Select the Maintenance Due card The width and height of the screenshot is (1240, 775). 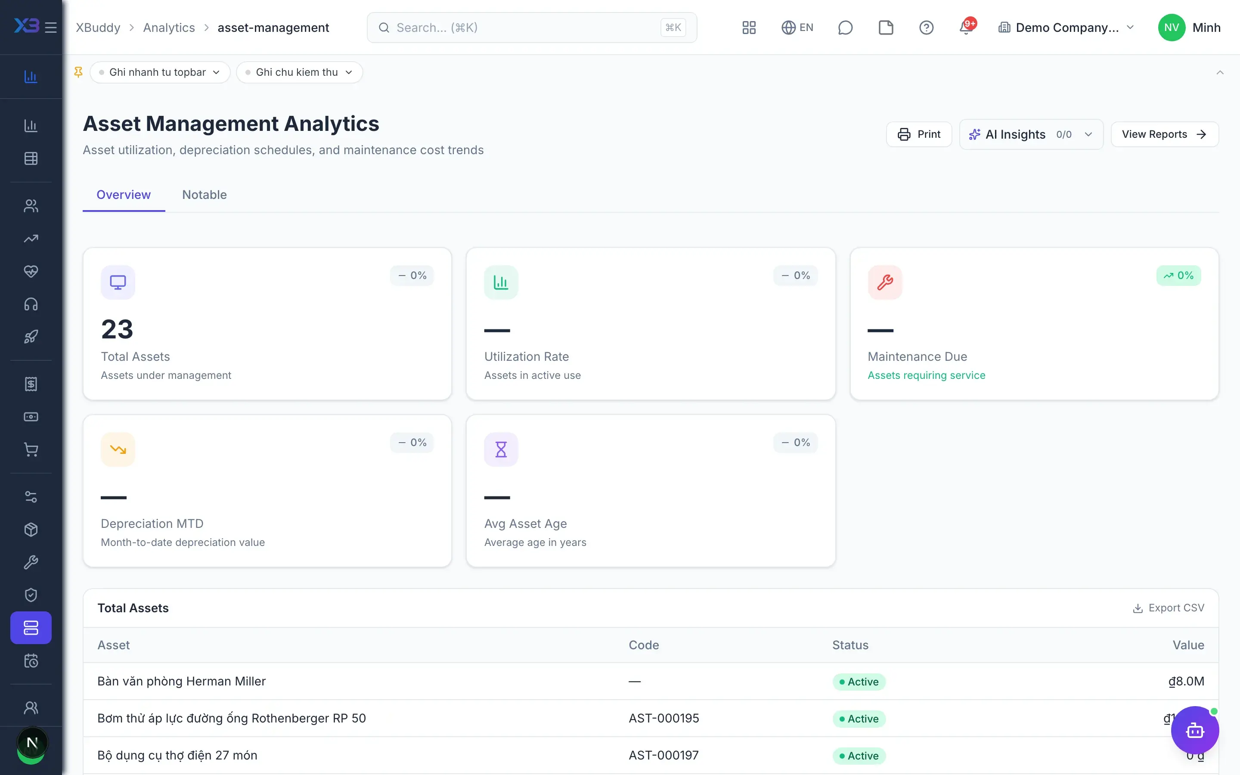click(1034, 324)
